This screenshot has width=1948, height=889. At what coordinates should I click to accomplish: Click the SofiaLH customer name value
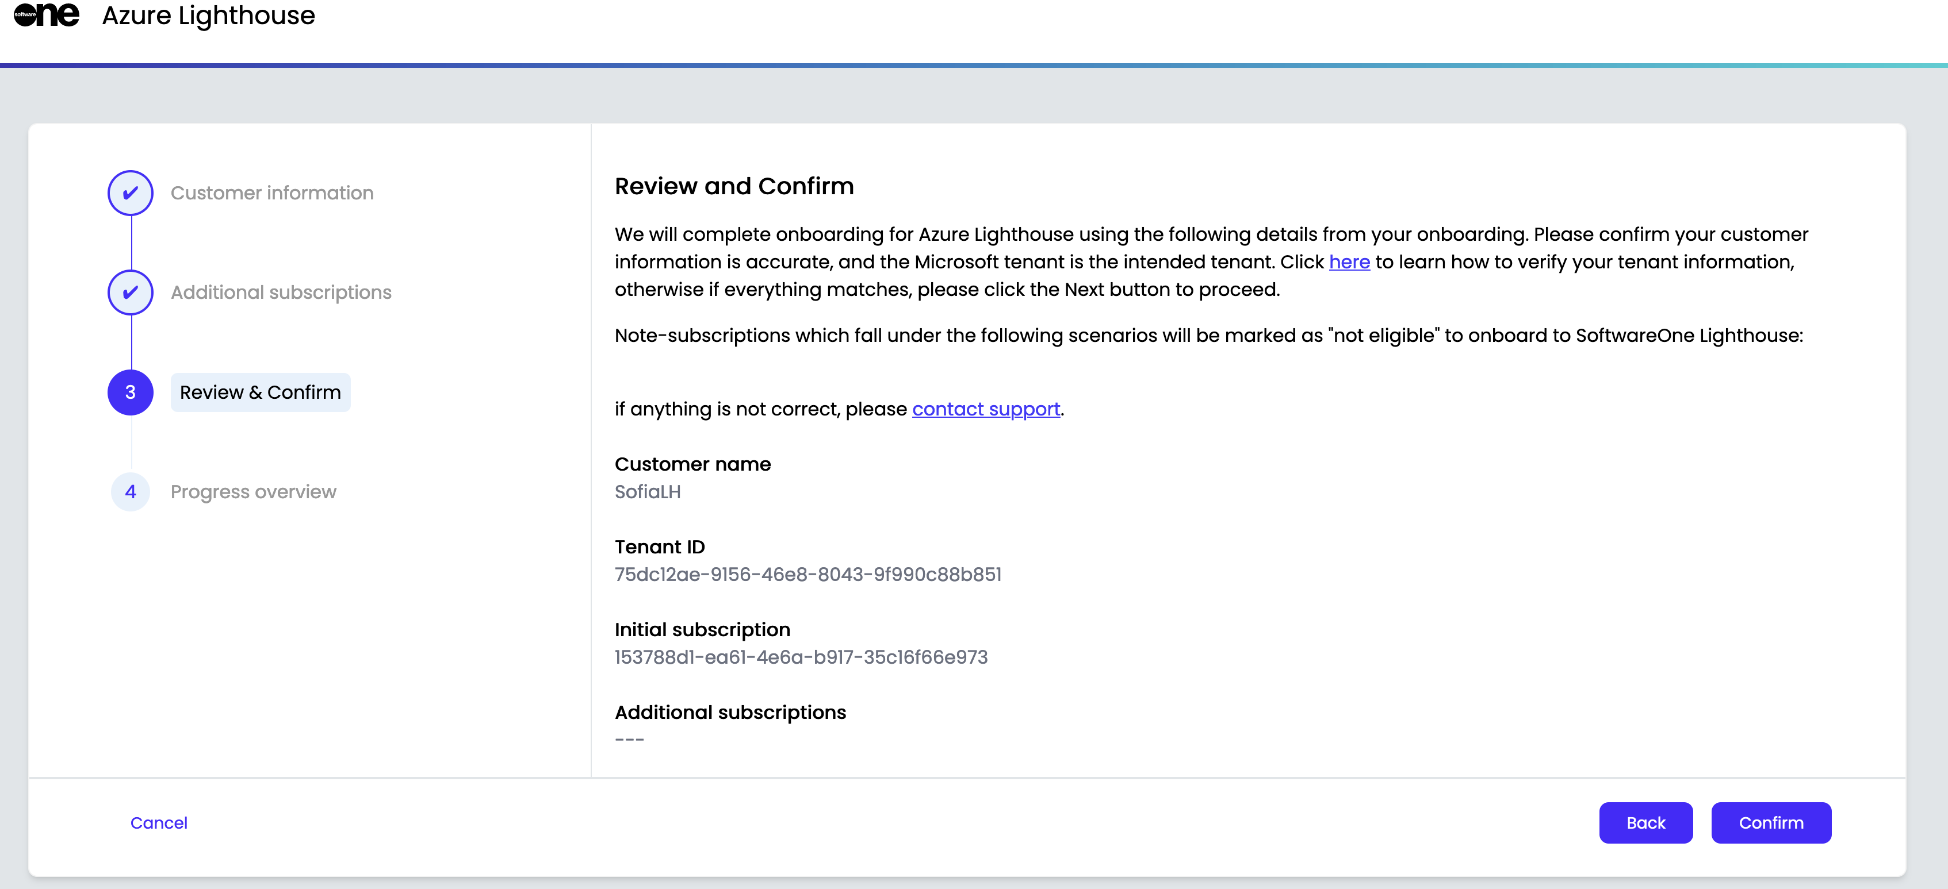tap(647, 492)
